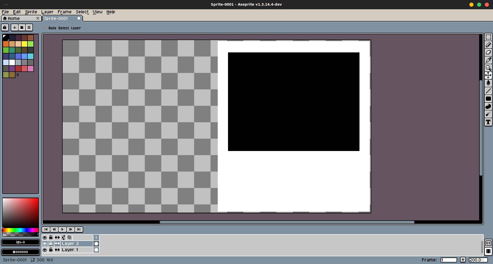Image resolution: width=493 pixels, height=264 pixels.
Task: Select the Pencil tool
Action: [488, 45]
